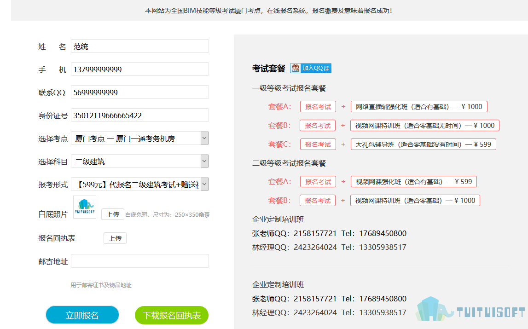The height and width of the screenshot is (329, 528).
Task: Click the 联系QQ input field
Action: pyautogui.click(x=140, y=92)
